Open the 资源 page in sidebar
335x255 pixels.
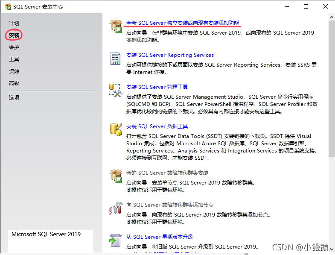14,71
